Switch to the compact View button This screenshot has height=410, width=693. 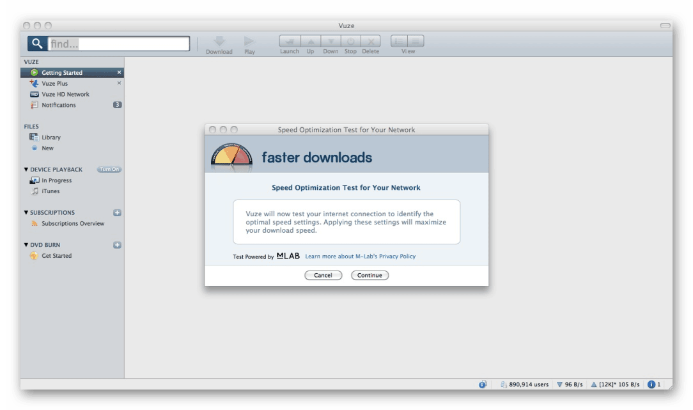click(x=416, y=41)
